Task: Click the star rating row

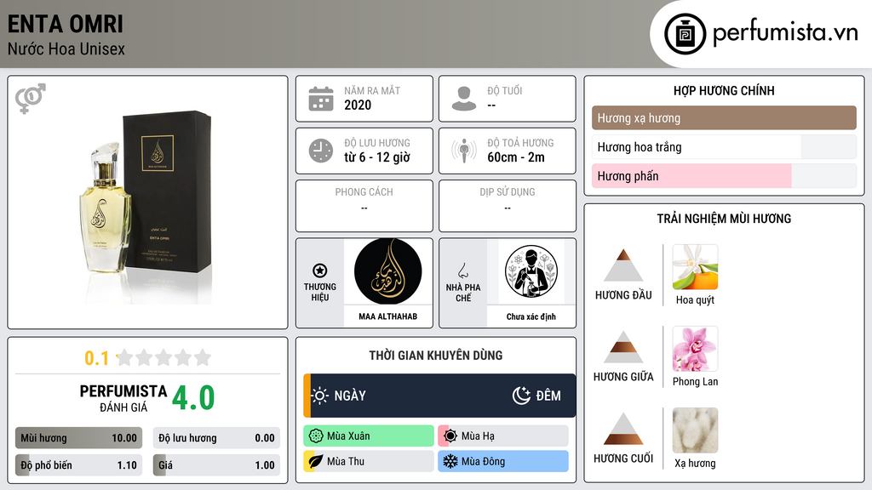Action: [164, 357]
